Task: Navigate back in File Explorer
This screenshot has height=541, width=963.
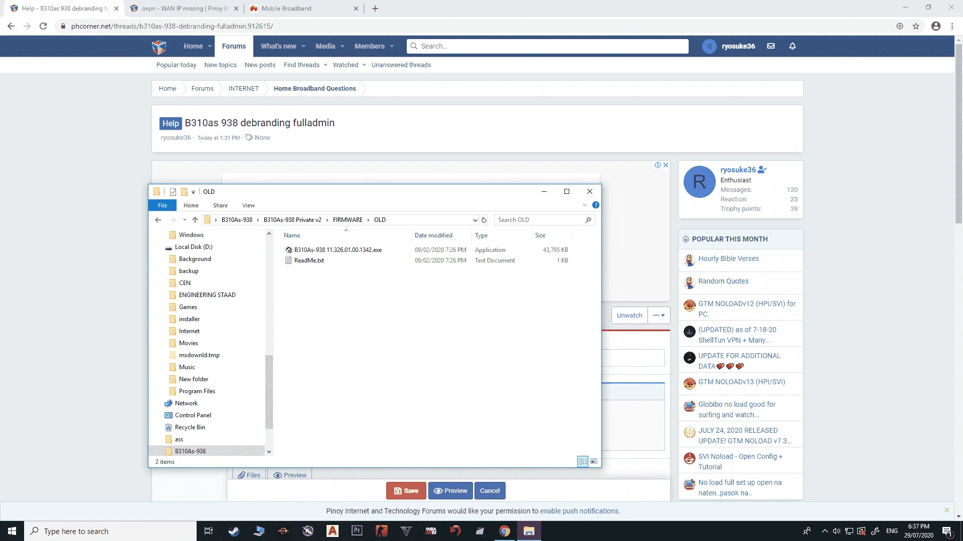Action: coord(158,220)
